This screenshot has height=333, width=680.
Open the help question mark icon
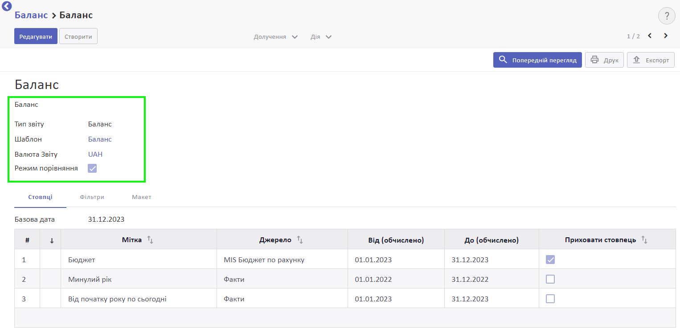[x=667, y=16]
